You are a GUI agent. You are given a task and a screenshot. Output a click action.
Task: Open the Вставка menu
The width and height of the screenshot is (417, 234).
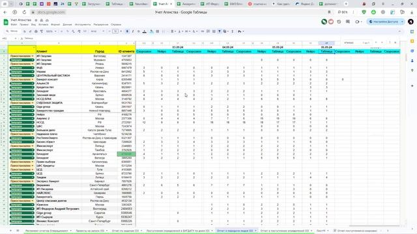(44, 25)
